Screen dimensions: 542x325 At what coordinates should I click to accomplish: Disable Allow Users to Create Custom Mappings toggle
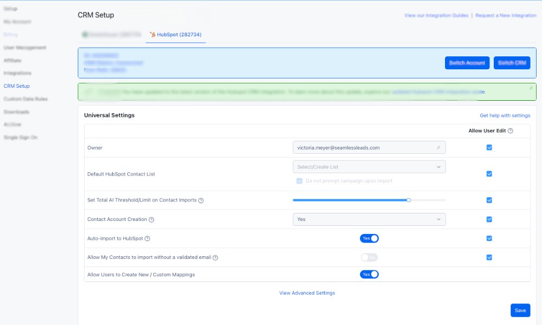pyautogui.click(x=369, y=274)
